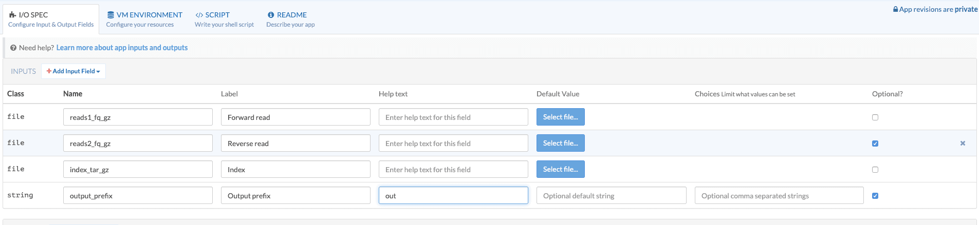The height and width of the screenshot is (225, 979).
Task: Edit the output_prefix name field
Action: click(x=138, y=195)
